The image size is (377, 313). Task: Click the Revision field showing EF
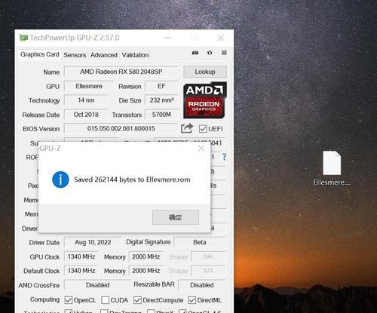coord(161,86)
